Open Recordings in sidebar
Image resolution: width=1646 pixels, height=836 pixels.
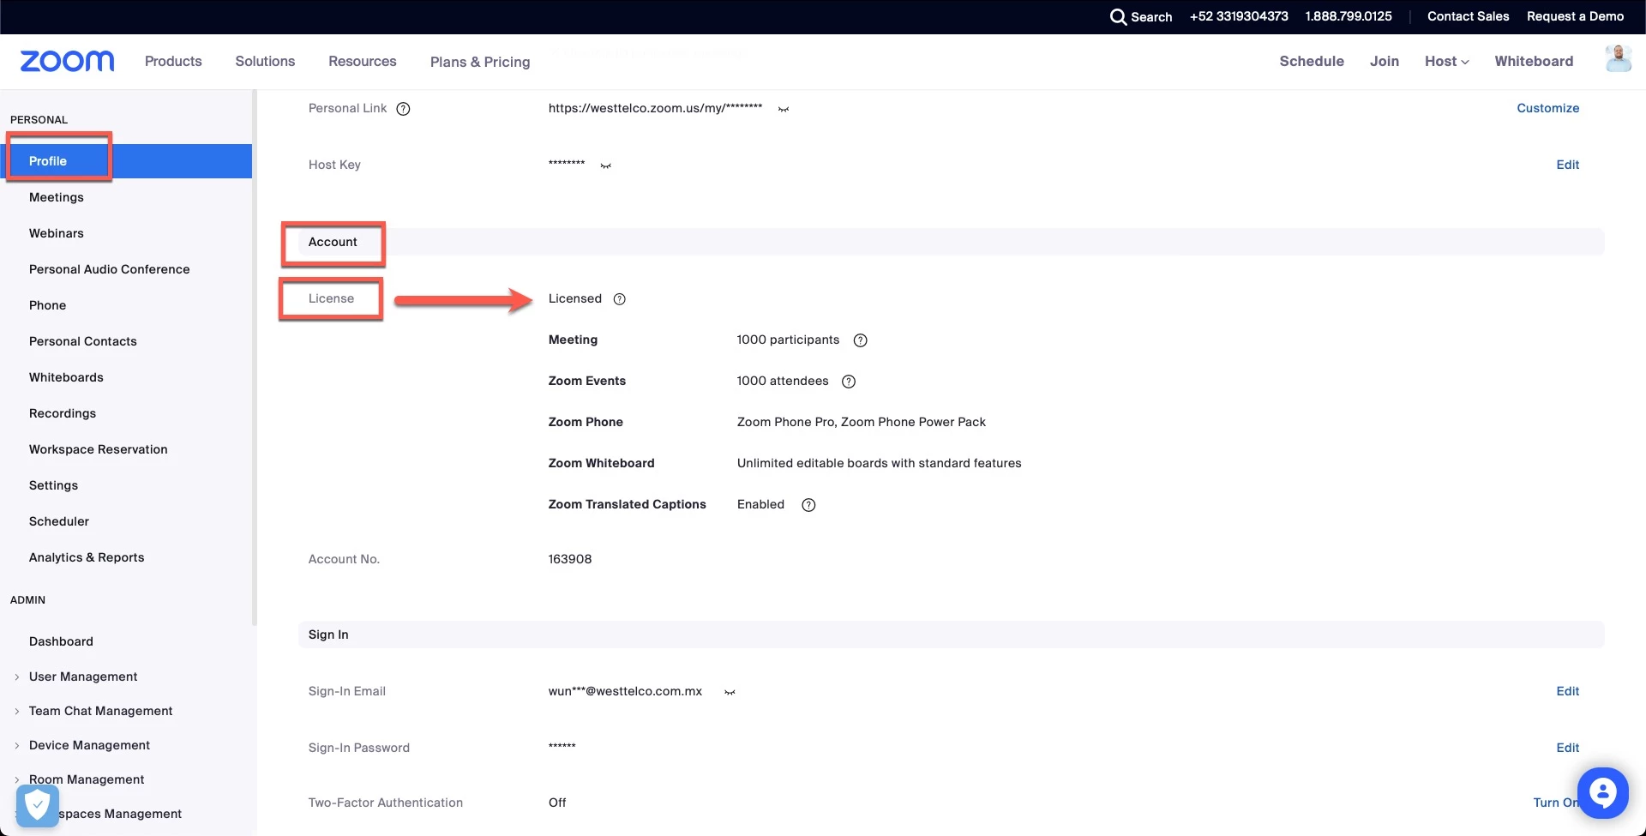pos(63,413)
